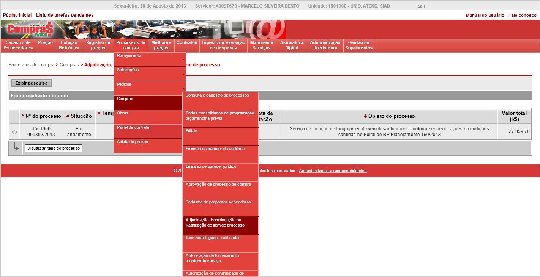Choose Adjudicação, Homologação ou Ratificação entry
The image size is (540, 277).
pos(220,225)
